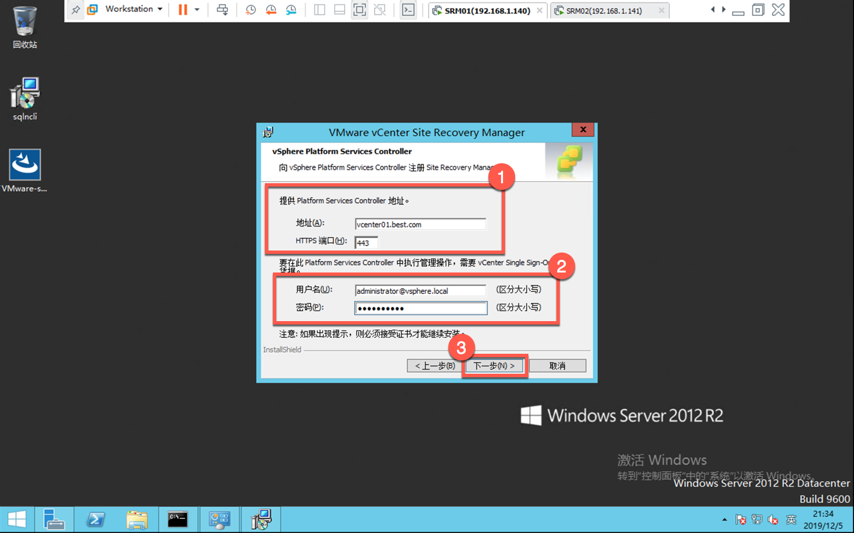
Task: Switch to the SRM01(192.168.1.140) tab
Action: click(x=488, y=11)
